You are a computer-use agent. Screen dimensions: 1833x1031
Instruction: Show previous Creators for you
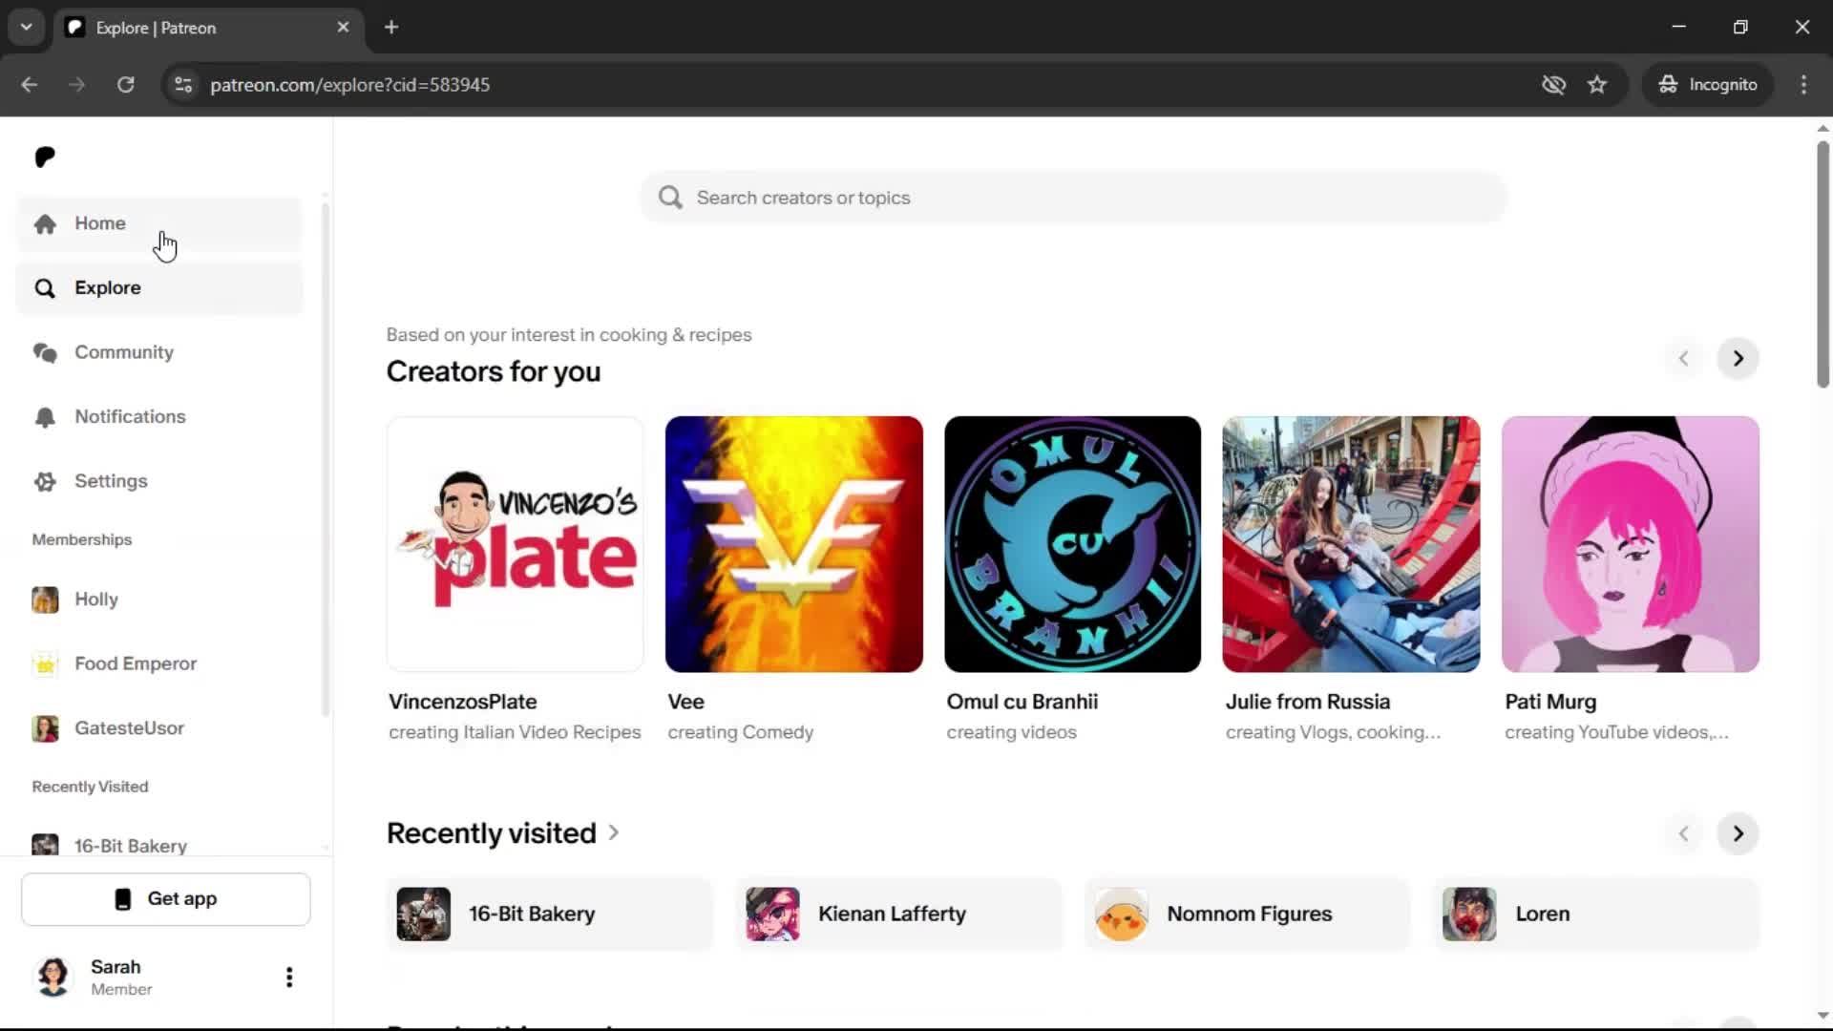pos(1684,359)
